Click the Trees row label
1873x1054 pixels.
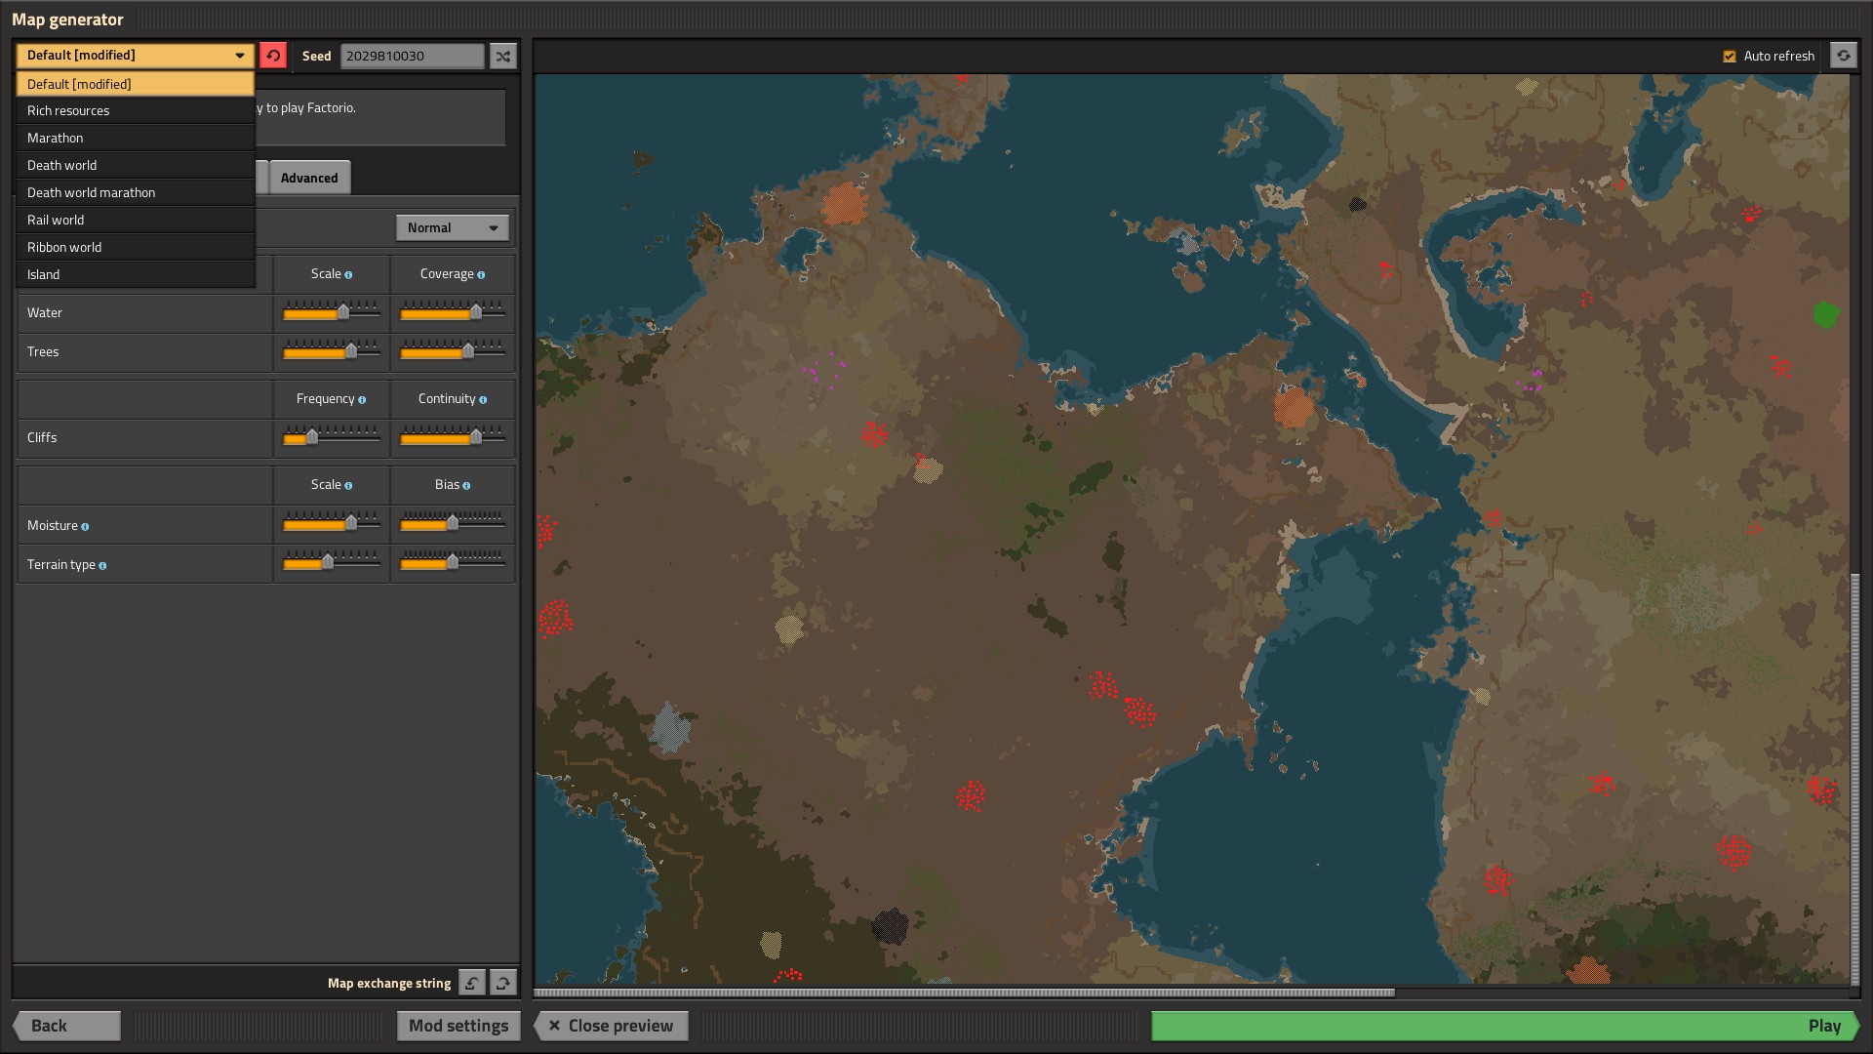(43, 351)
